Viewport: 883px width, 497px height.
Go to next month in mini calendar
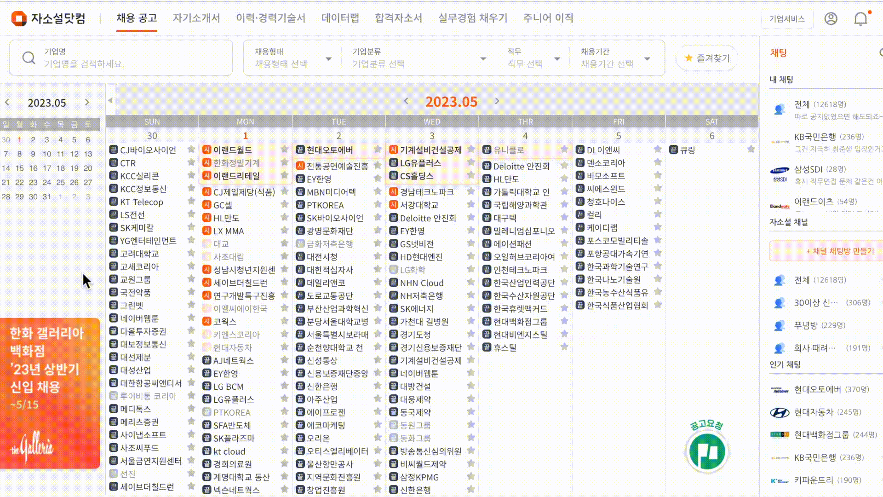point(87,102)
